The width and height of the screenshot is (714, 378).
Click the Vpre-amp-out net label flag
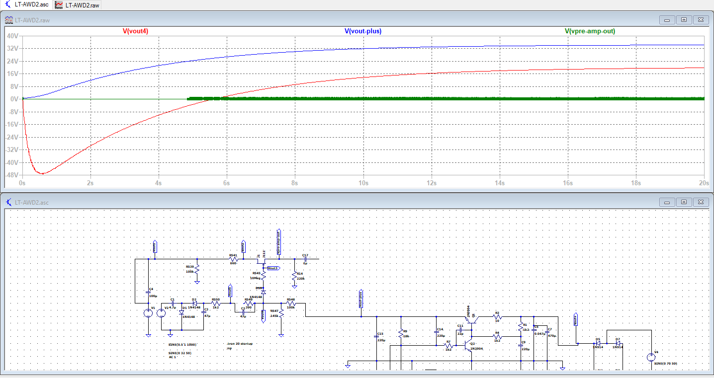coord(278,242)
